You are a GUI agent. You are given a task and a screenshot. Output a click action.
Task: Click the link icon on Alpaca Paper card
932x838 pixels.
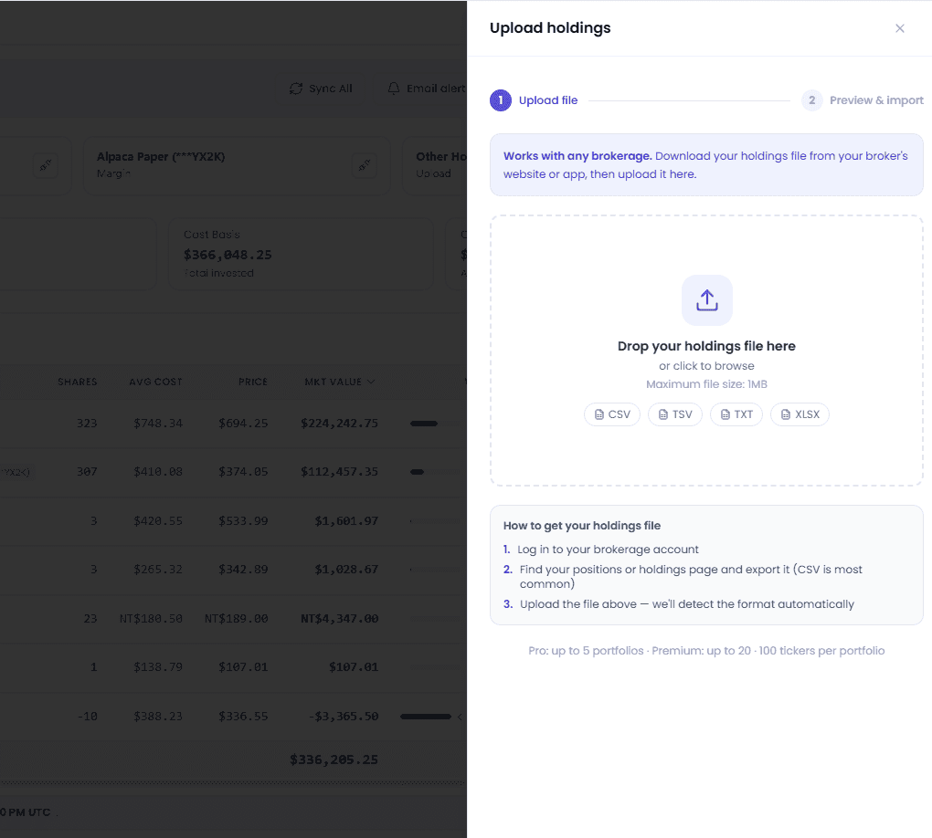tap(365, 165)
